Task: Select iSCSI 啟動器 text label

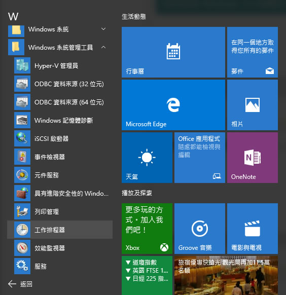Action: point(52,138)
